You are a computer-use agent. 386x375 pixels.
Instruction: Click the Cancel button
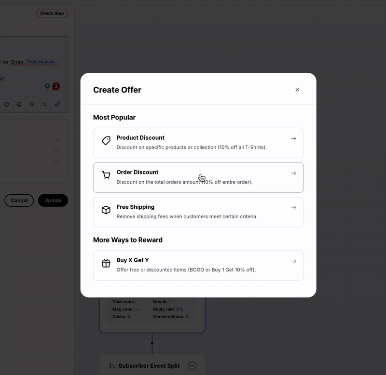pos(19,201)
